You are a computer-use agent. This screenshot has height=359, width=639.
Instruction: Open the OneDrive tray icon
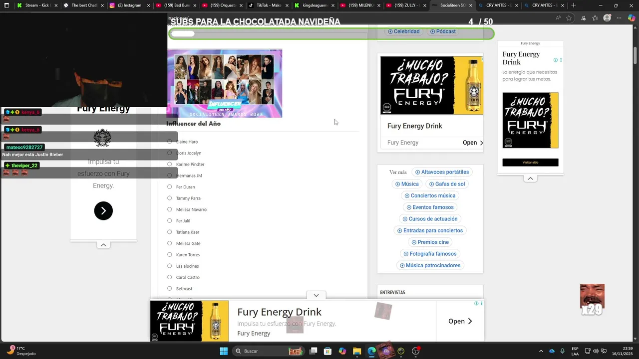click(552, 351)
